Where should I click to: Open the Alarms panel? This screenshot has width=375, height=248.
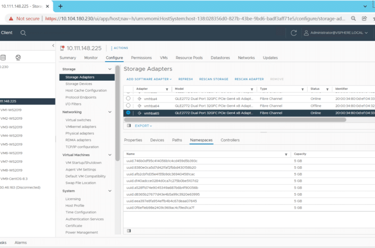tap(21, 243)
